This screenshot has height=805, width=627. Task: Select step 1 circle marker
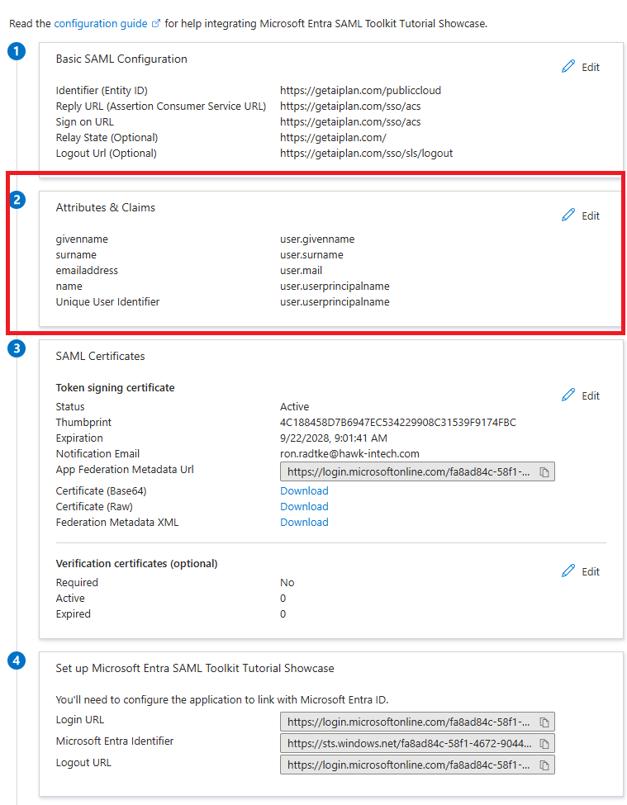tap(17, 52)
